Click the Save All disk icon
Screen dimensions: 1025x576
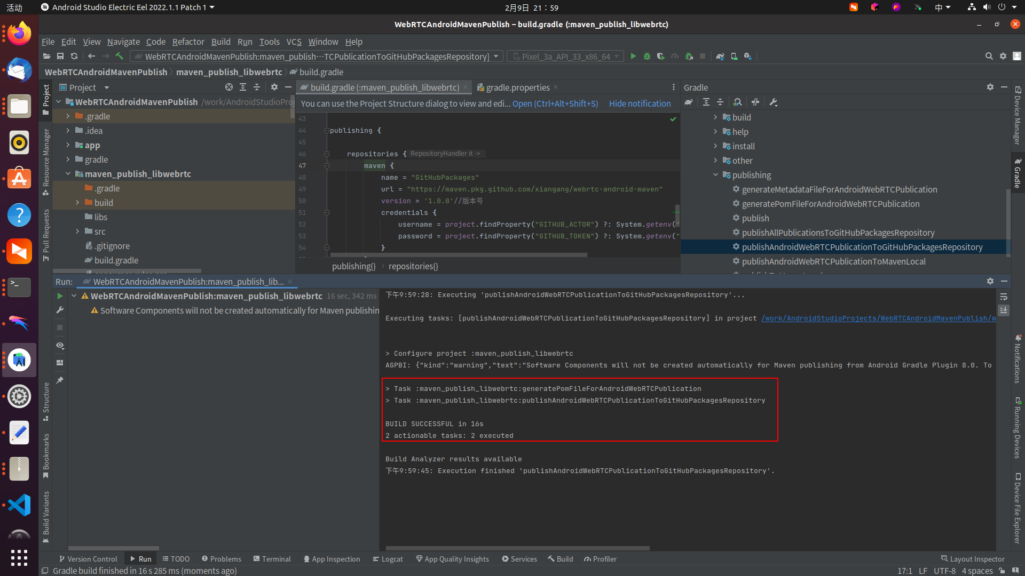coord(60,56)
